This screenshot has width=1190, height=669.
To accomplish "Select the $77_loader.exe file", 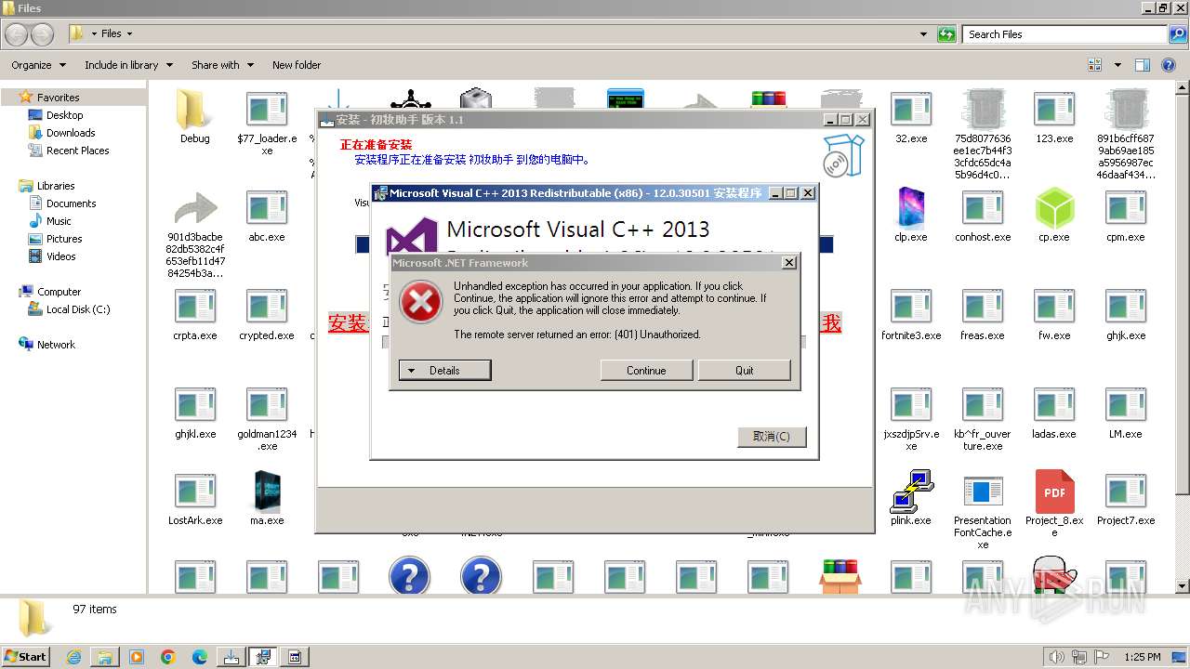I will 267,123.
